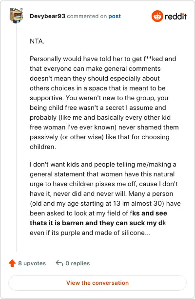Click the orange Reddit Snoo logo

coord(157,16)
